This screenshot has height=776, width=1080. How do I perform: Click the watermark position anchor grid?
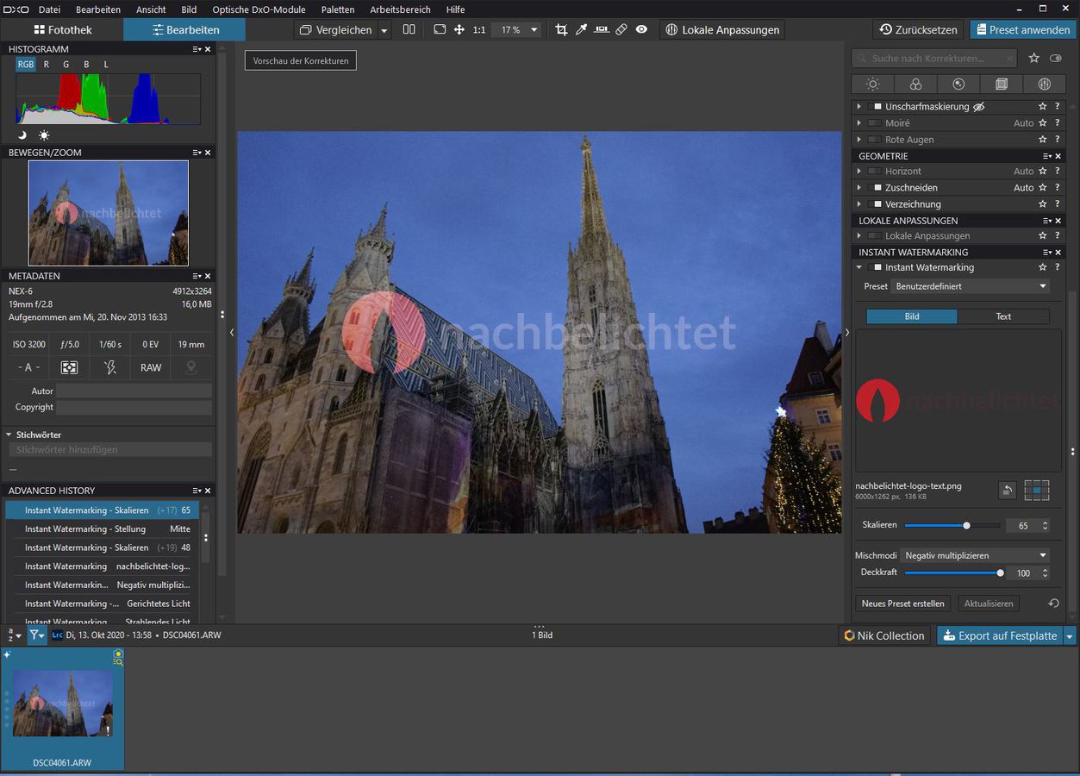tap(1037, 490)
